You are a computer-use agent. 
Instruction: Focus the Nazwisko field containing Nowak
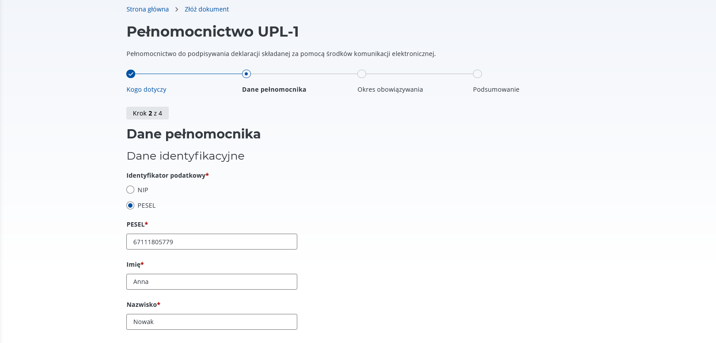point(212,322)
